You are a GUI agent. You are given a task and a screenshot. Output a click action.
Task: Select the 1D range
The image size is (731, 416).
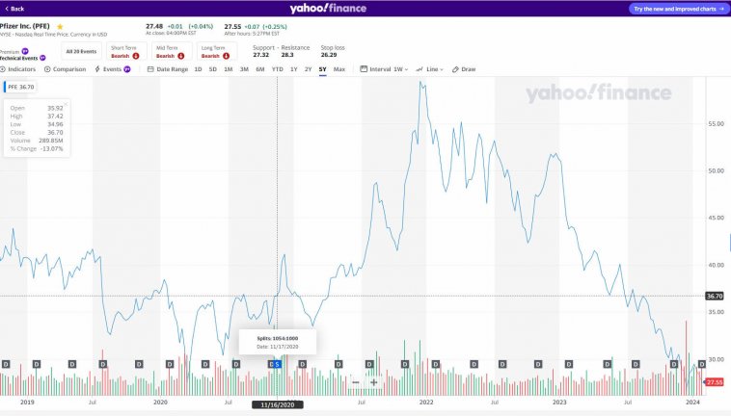click(x=198, y=69)
